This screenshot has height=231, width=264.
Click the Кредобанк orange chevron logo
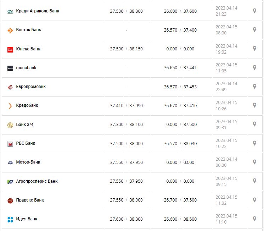click(x=10, y=106)
